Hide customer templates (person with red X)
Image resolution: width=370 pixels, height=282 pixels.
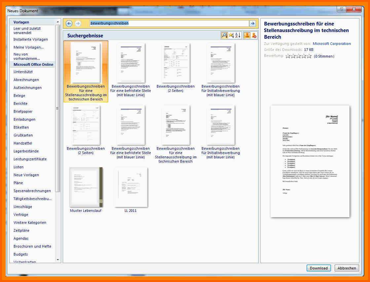pos(254,35)
